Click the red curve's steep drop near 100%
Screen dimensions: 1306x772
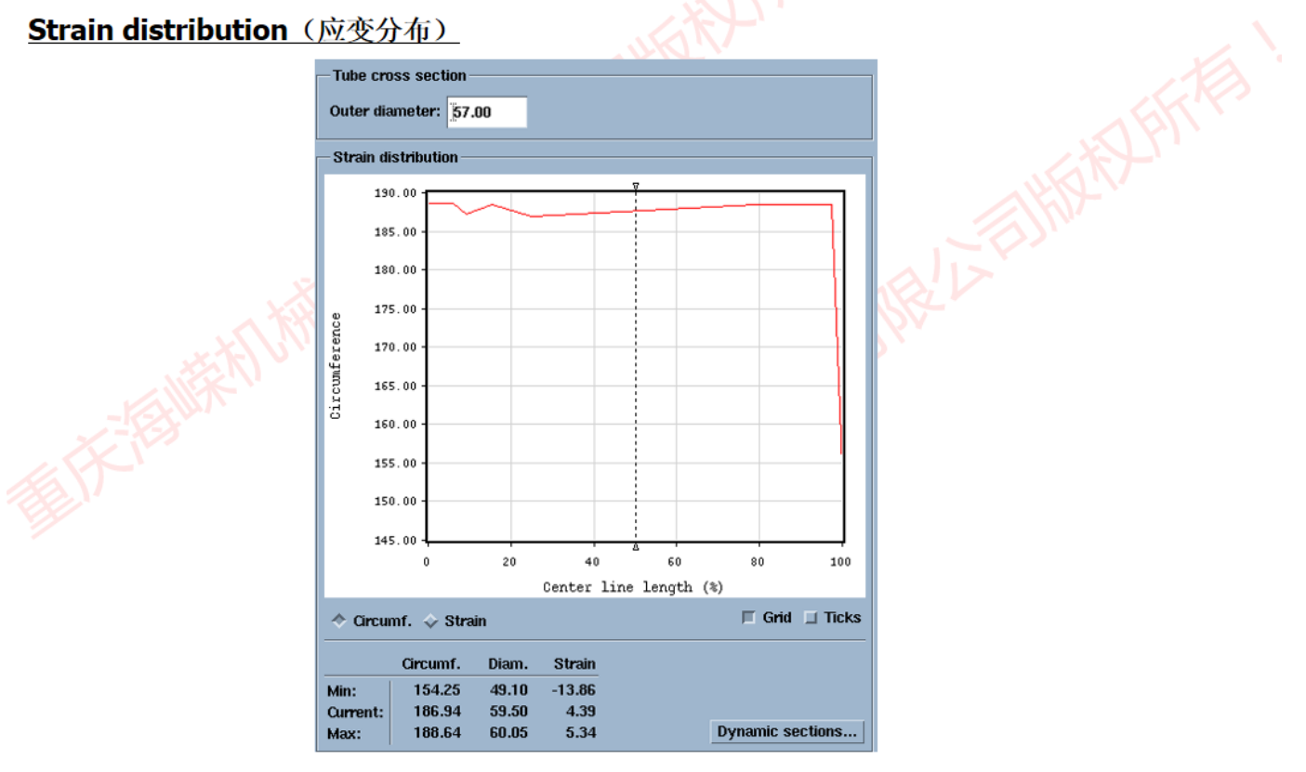(x=838, y=353)
